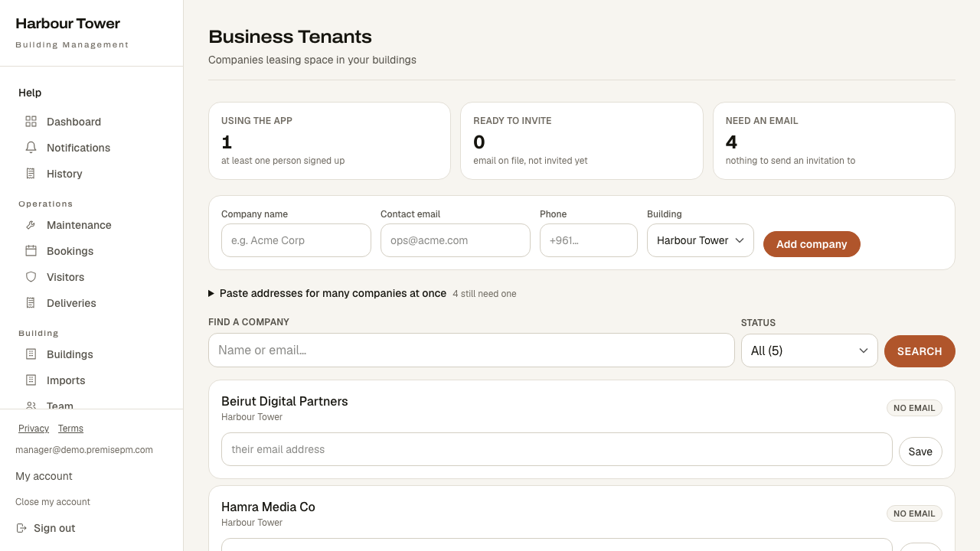The width and height of the screenshot is (980, 551).
Task: Click the Find a company search box
Action: click(472, 350)
